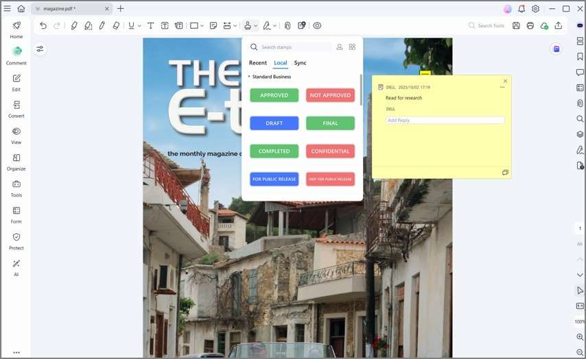This screenshot has height=359, width=586.
Task: Open the Layers panel on right sidebar
Action: [580, 134]
